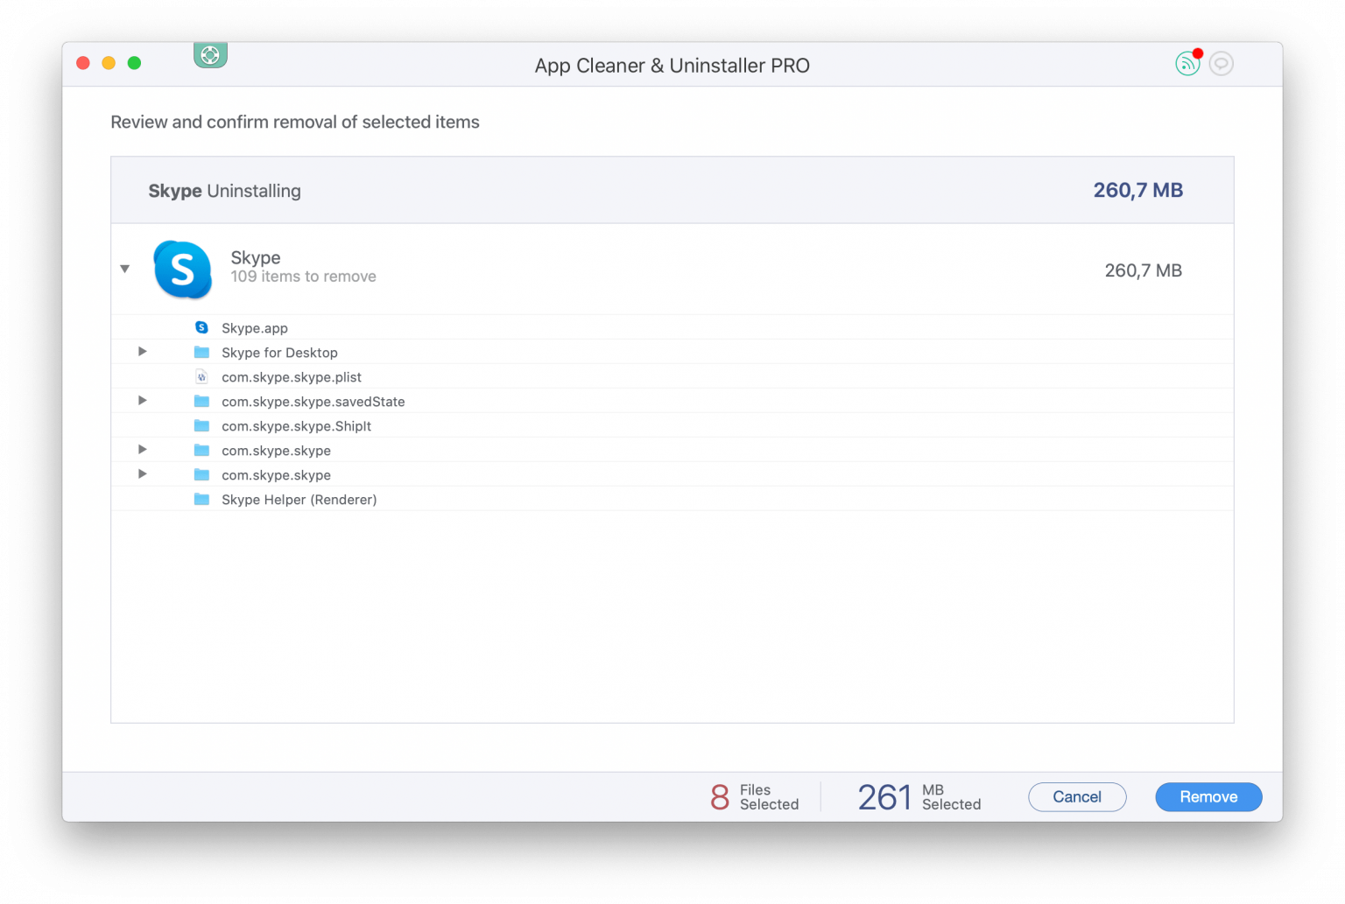Screen dimensions: 1345x904
Task: Click the Skype for Desktop folder icon
Action: [x=201, y=352]
